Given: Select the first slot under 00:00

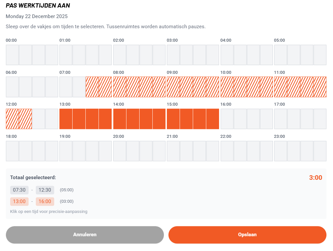Looking at the screenshot, I should click(12, 55).
